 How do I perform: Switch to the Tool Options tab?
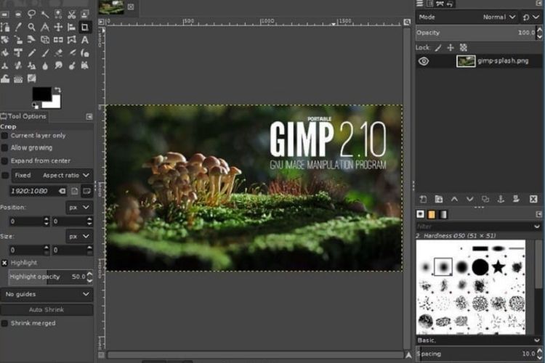pyautogui.click(x=24, y=116)
